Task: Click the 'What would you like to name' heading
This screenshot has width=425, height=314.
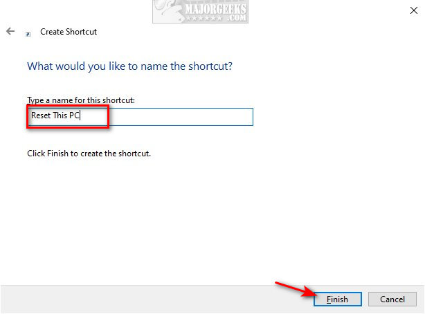Action: pyautogui.click(x=129, y=66)
